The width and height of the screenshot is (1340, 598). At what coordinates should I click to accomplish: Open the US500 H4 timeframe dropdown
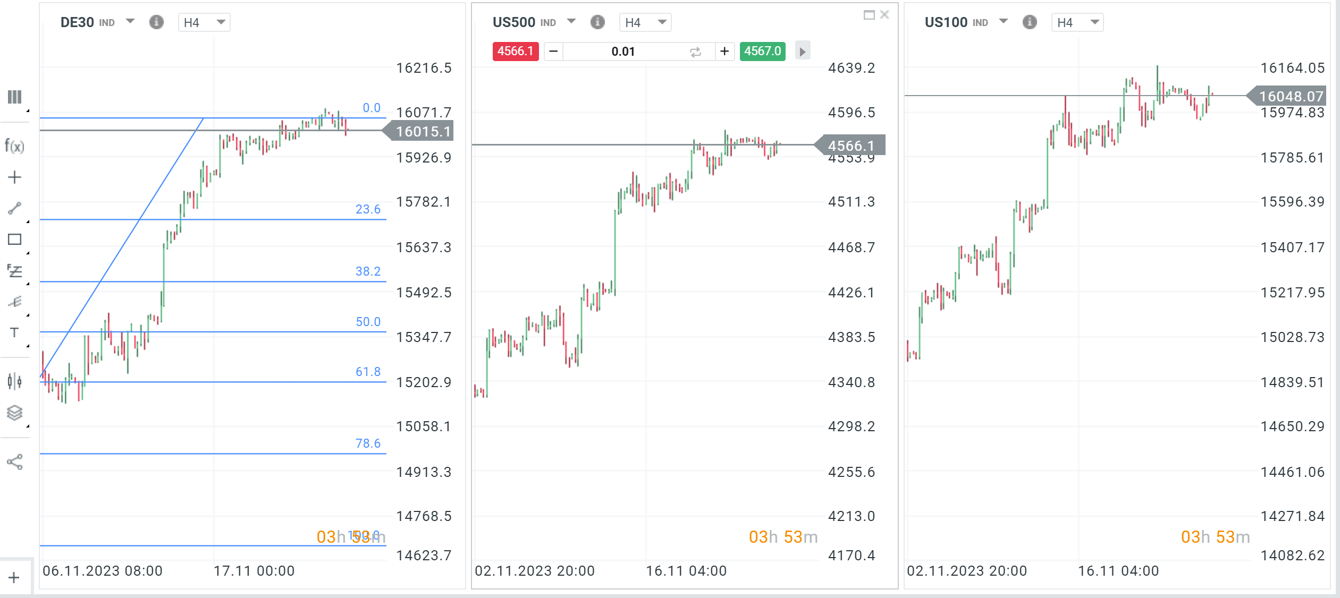point(645,22)
